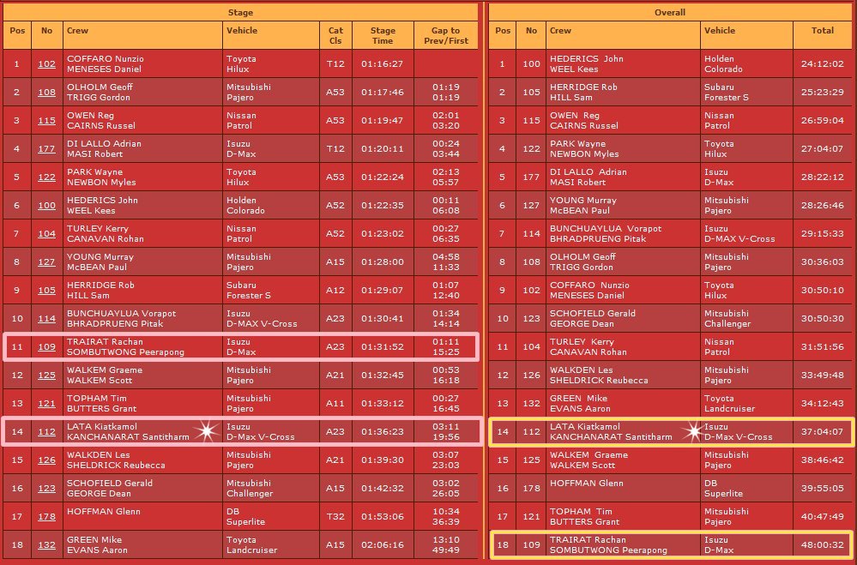Select overall total 29:15:33
857x565 pixels.
click(823, 234)
